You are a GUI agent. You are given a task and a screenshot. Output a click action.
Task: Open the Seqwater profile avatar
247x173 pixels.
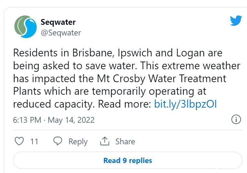coord(26,27)
